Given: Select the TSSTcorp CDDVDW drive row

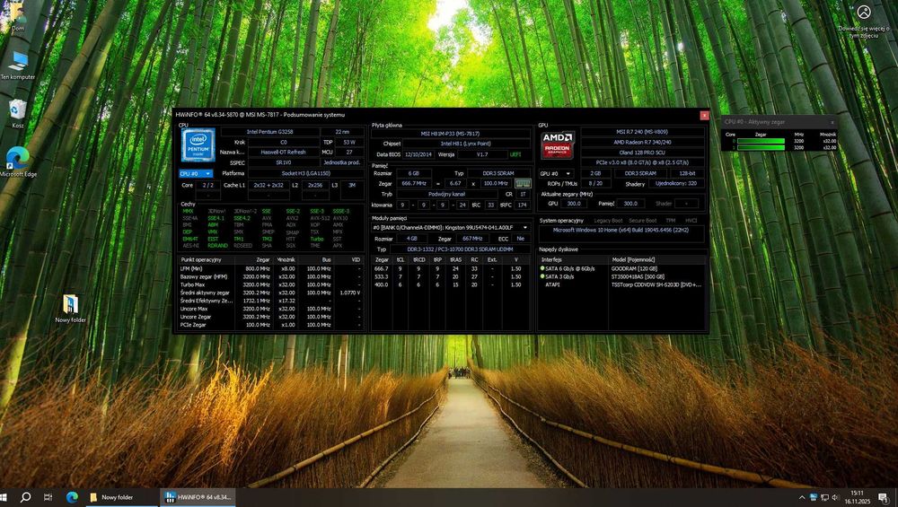Looking at the screenshot, I should pos(622,284).
